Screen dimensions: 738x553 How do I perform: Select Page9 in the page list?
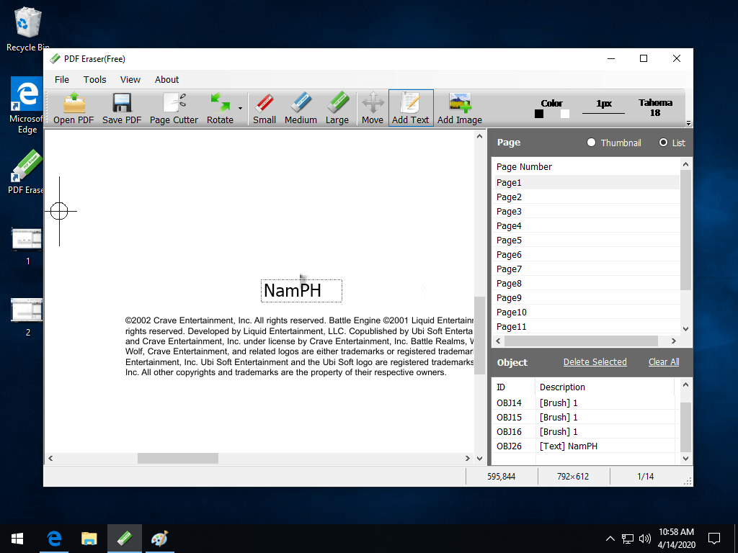click(587, 297)
